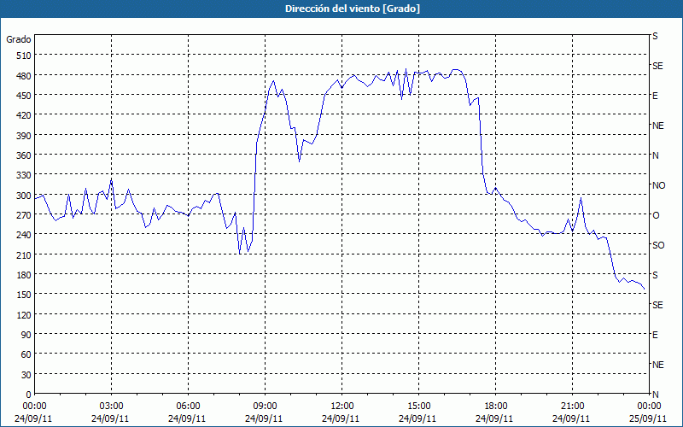Select the 25/09/11 date label
The image size is (683, 427).
coord(648,418)
